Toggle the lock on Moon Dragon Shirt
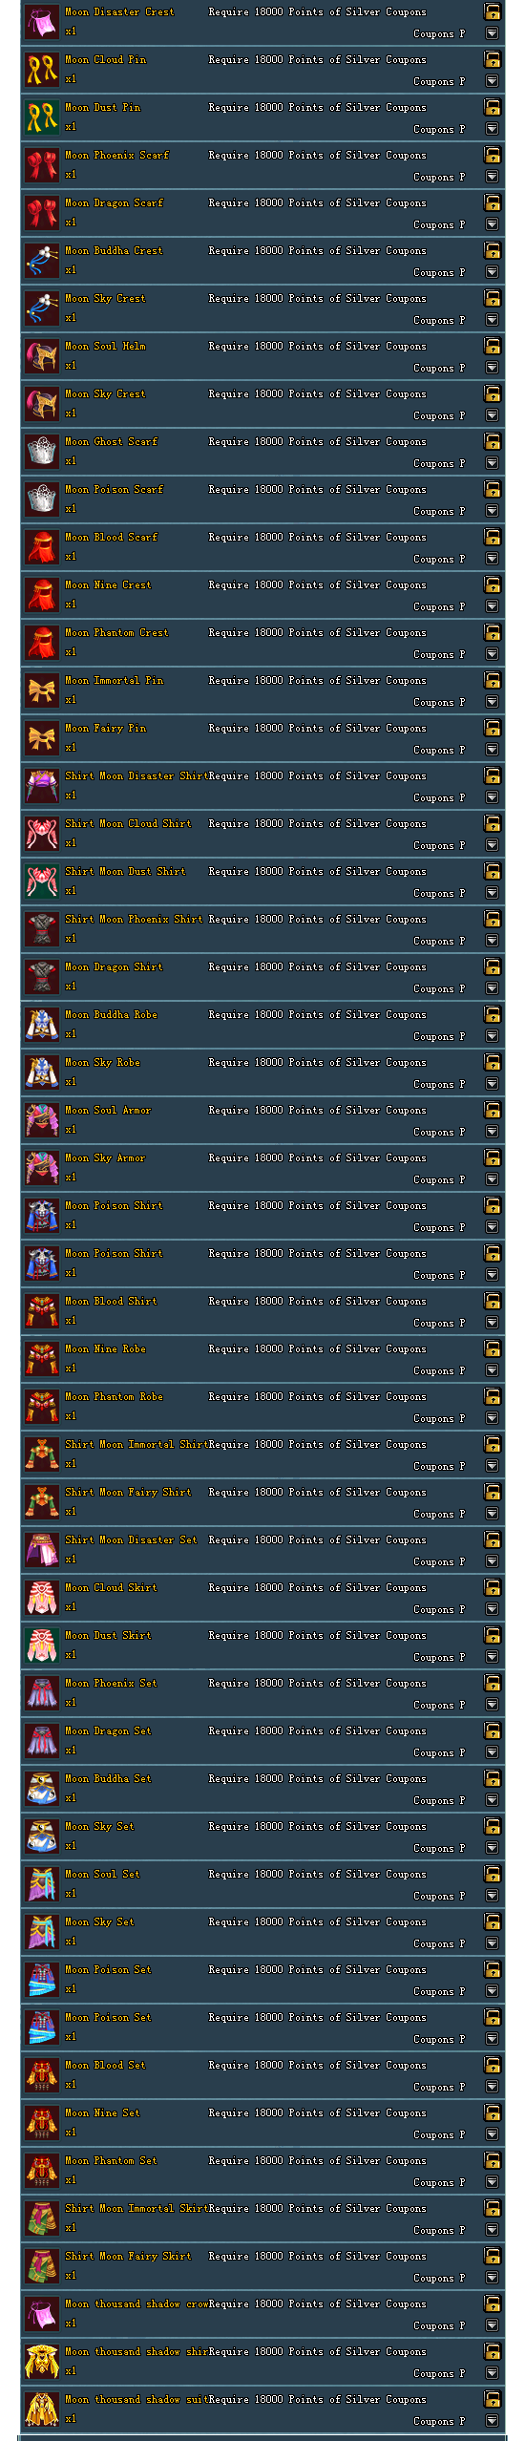The height and width of the screenshot is (2441, 525). (493, 966)
